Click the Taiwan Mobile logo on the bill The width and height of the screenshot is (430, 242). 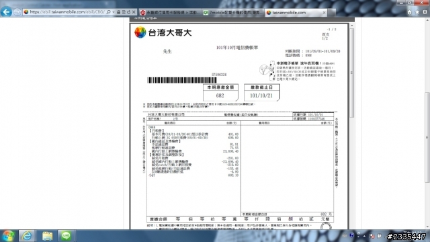coord(163,32)
